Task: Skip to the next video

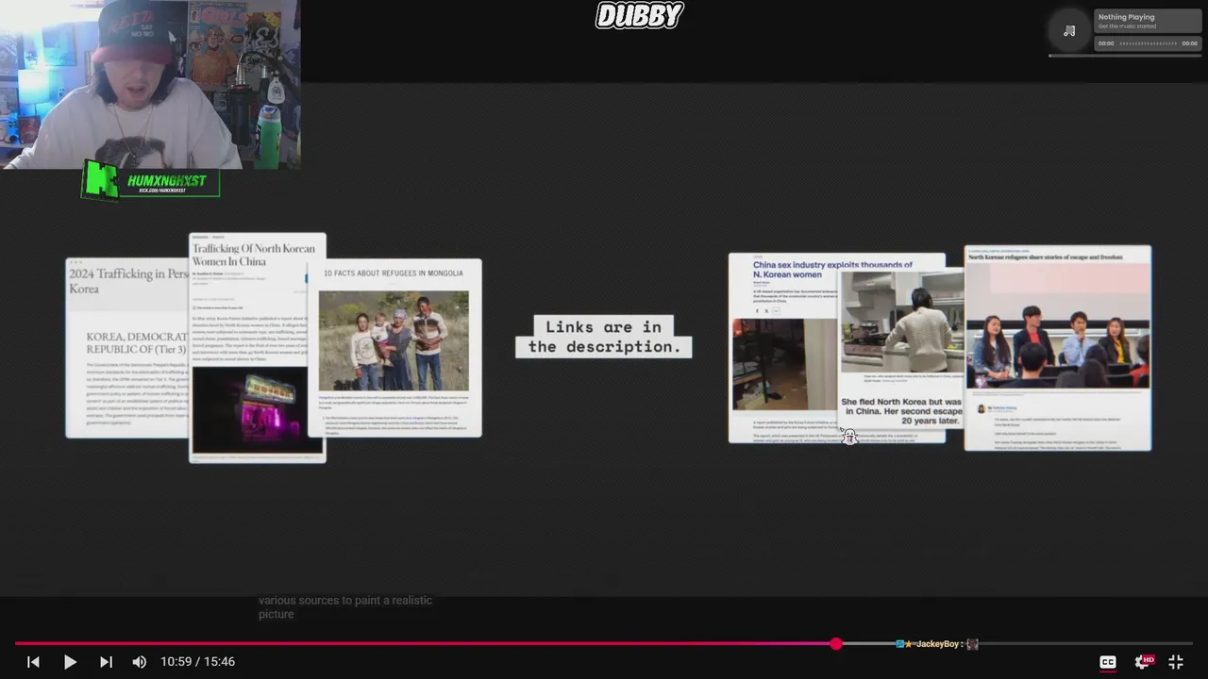Action: (106, 662)
